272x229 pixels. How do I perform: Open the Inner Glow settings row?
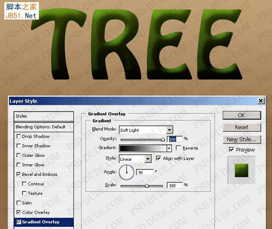(44, 165)
